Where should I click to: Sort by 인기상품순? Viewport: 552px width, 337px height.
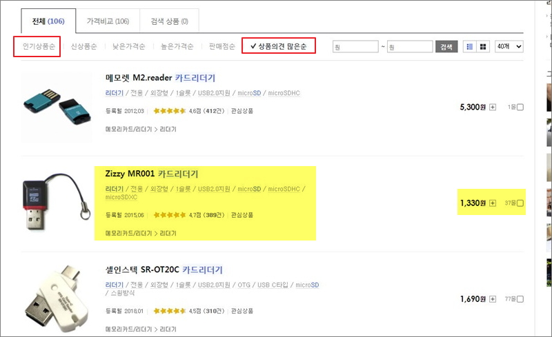(39, 46)
